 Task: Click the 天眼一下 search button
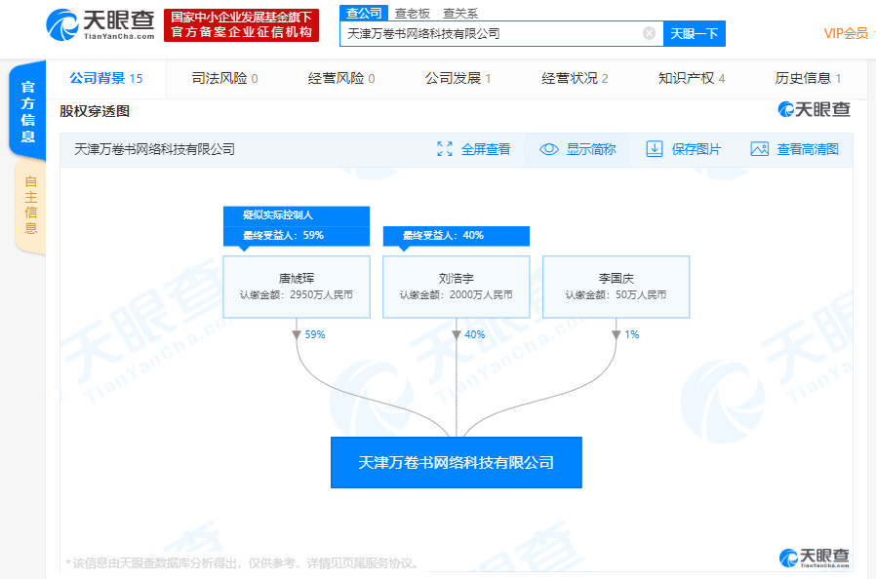click(x=695, y=33)
